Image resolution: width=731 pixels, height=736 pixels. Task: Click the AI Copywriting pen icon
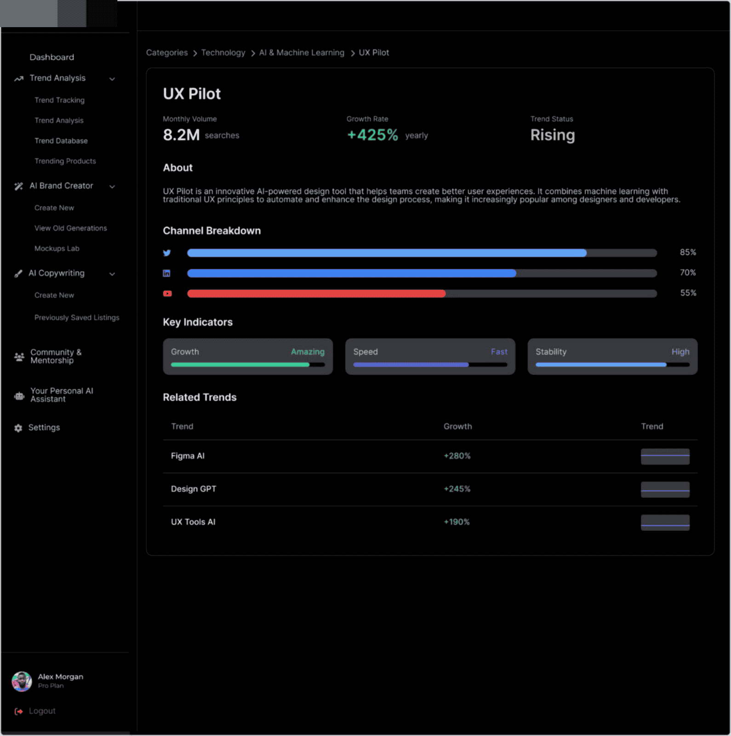pos(18,274)
